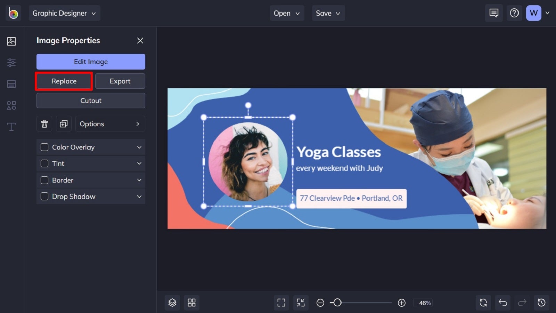This screenshot has height=313, width=556.
Task: Open the Layers panel at the bottom left
Action: tap(172, 303)
